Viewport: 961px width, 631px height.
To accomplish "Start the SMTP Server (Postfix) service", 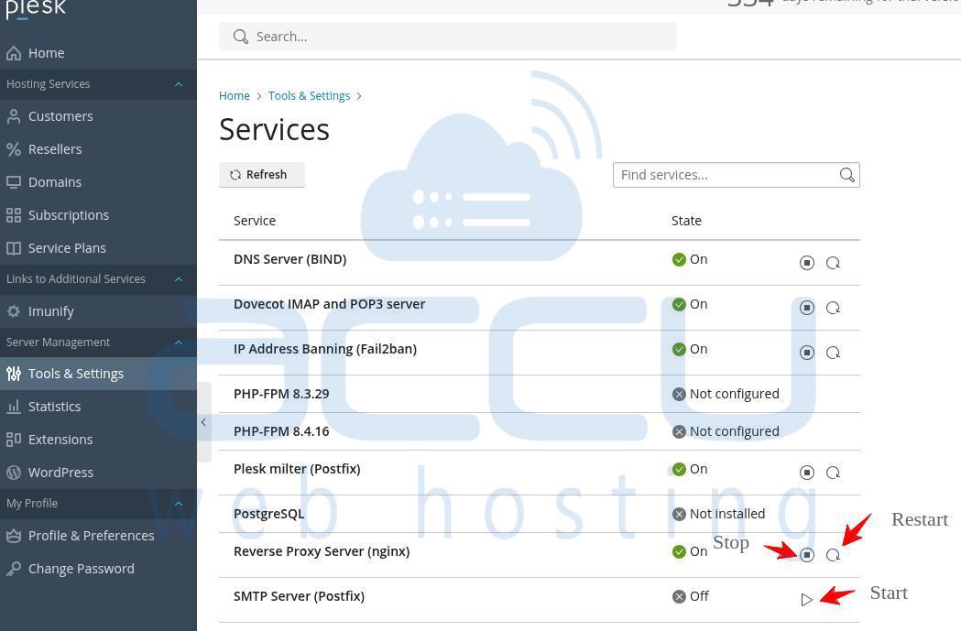I will (806, 599).
